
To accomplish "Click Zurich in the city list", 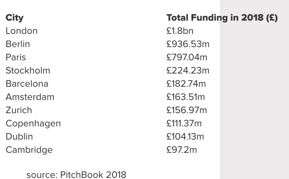I will point(19,110).
